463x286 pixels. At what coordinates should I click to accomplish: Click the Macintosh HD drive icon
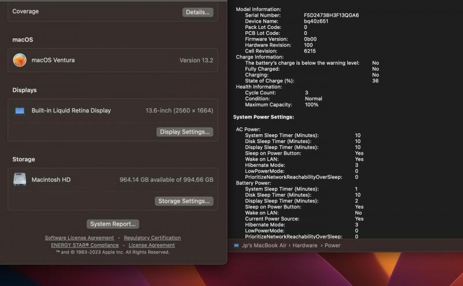pyautogui.click(x=20, y=179)
